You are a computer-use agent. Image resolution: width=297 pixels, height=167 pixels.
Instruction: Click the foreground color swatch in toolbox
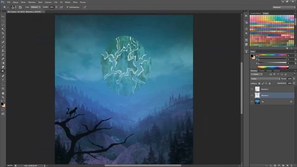click(2, 104)
